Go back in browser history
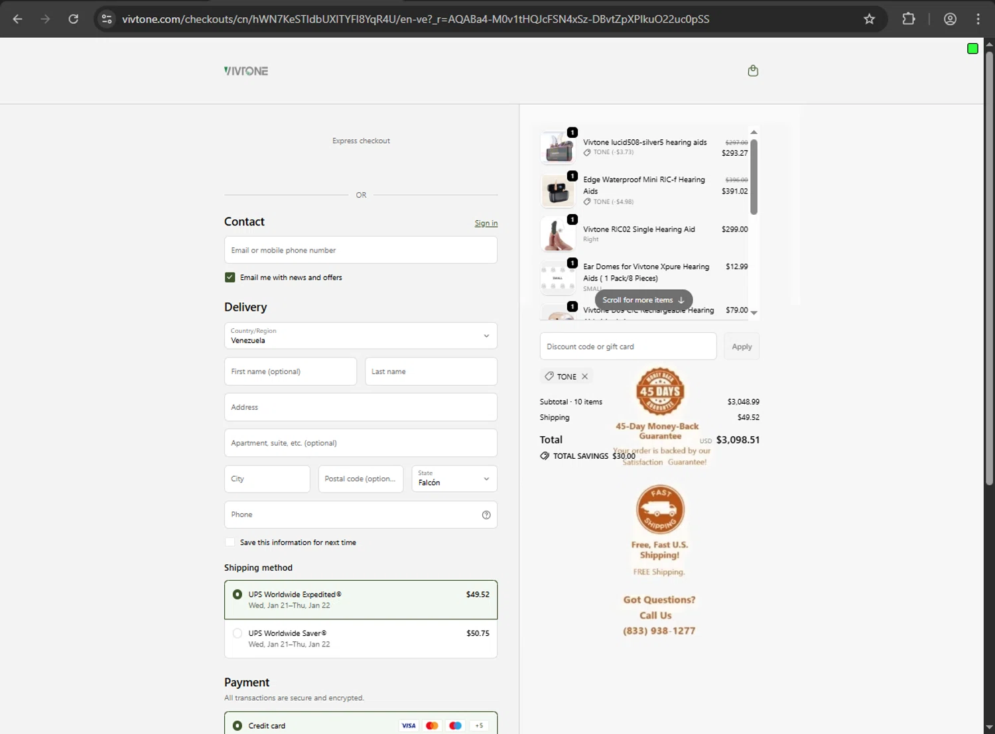995x734 pixels. [x=18, y=19]
